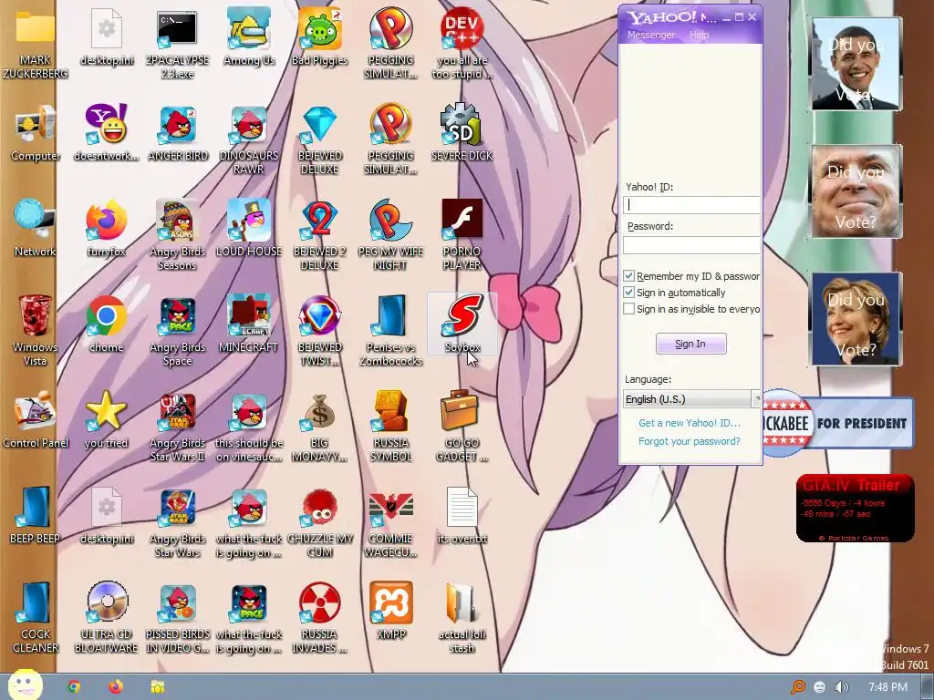
Task: Open the Help menu in Yahoo Messenger
Action: [700, 35]
